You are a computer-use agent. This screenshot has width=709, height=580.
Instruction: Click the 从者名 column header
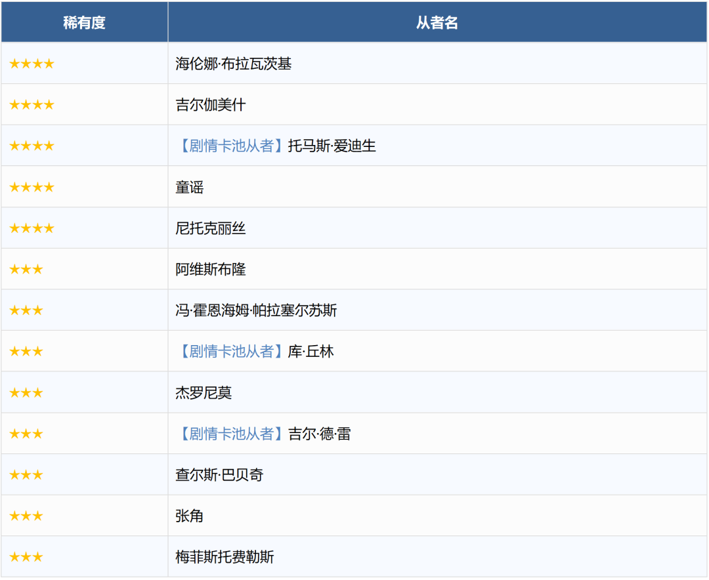click(x=437, y=22)
